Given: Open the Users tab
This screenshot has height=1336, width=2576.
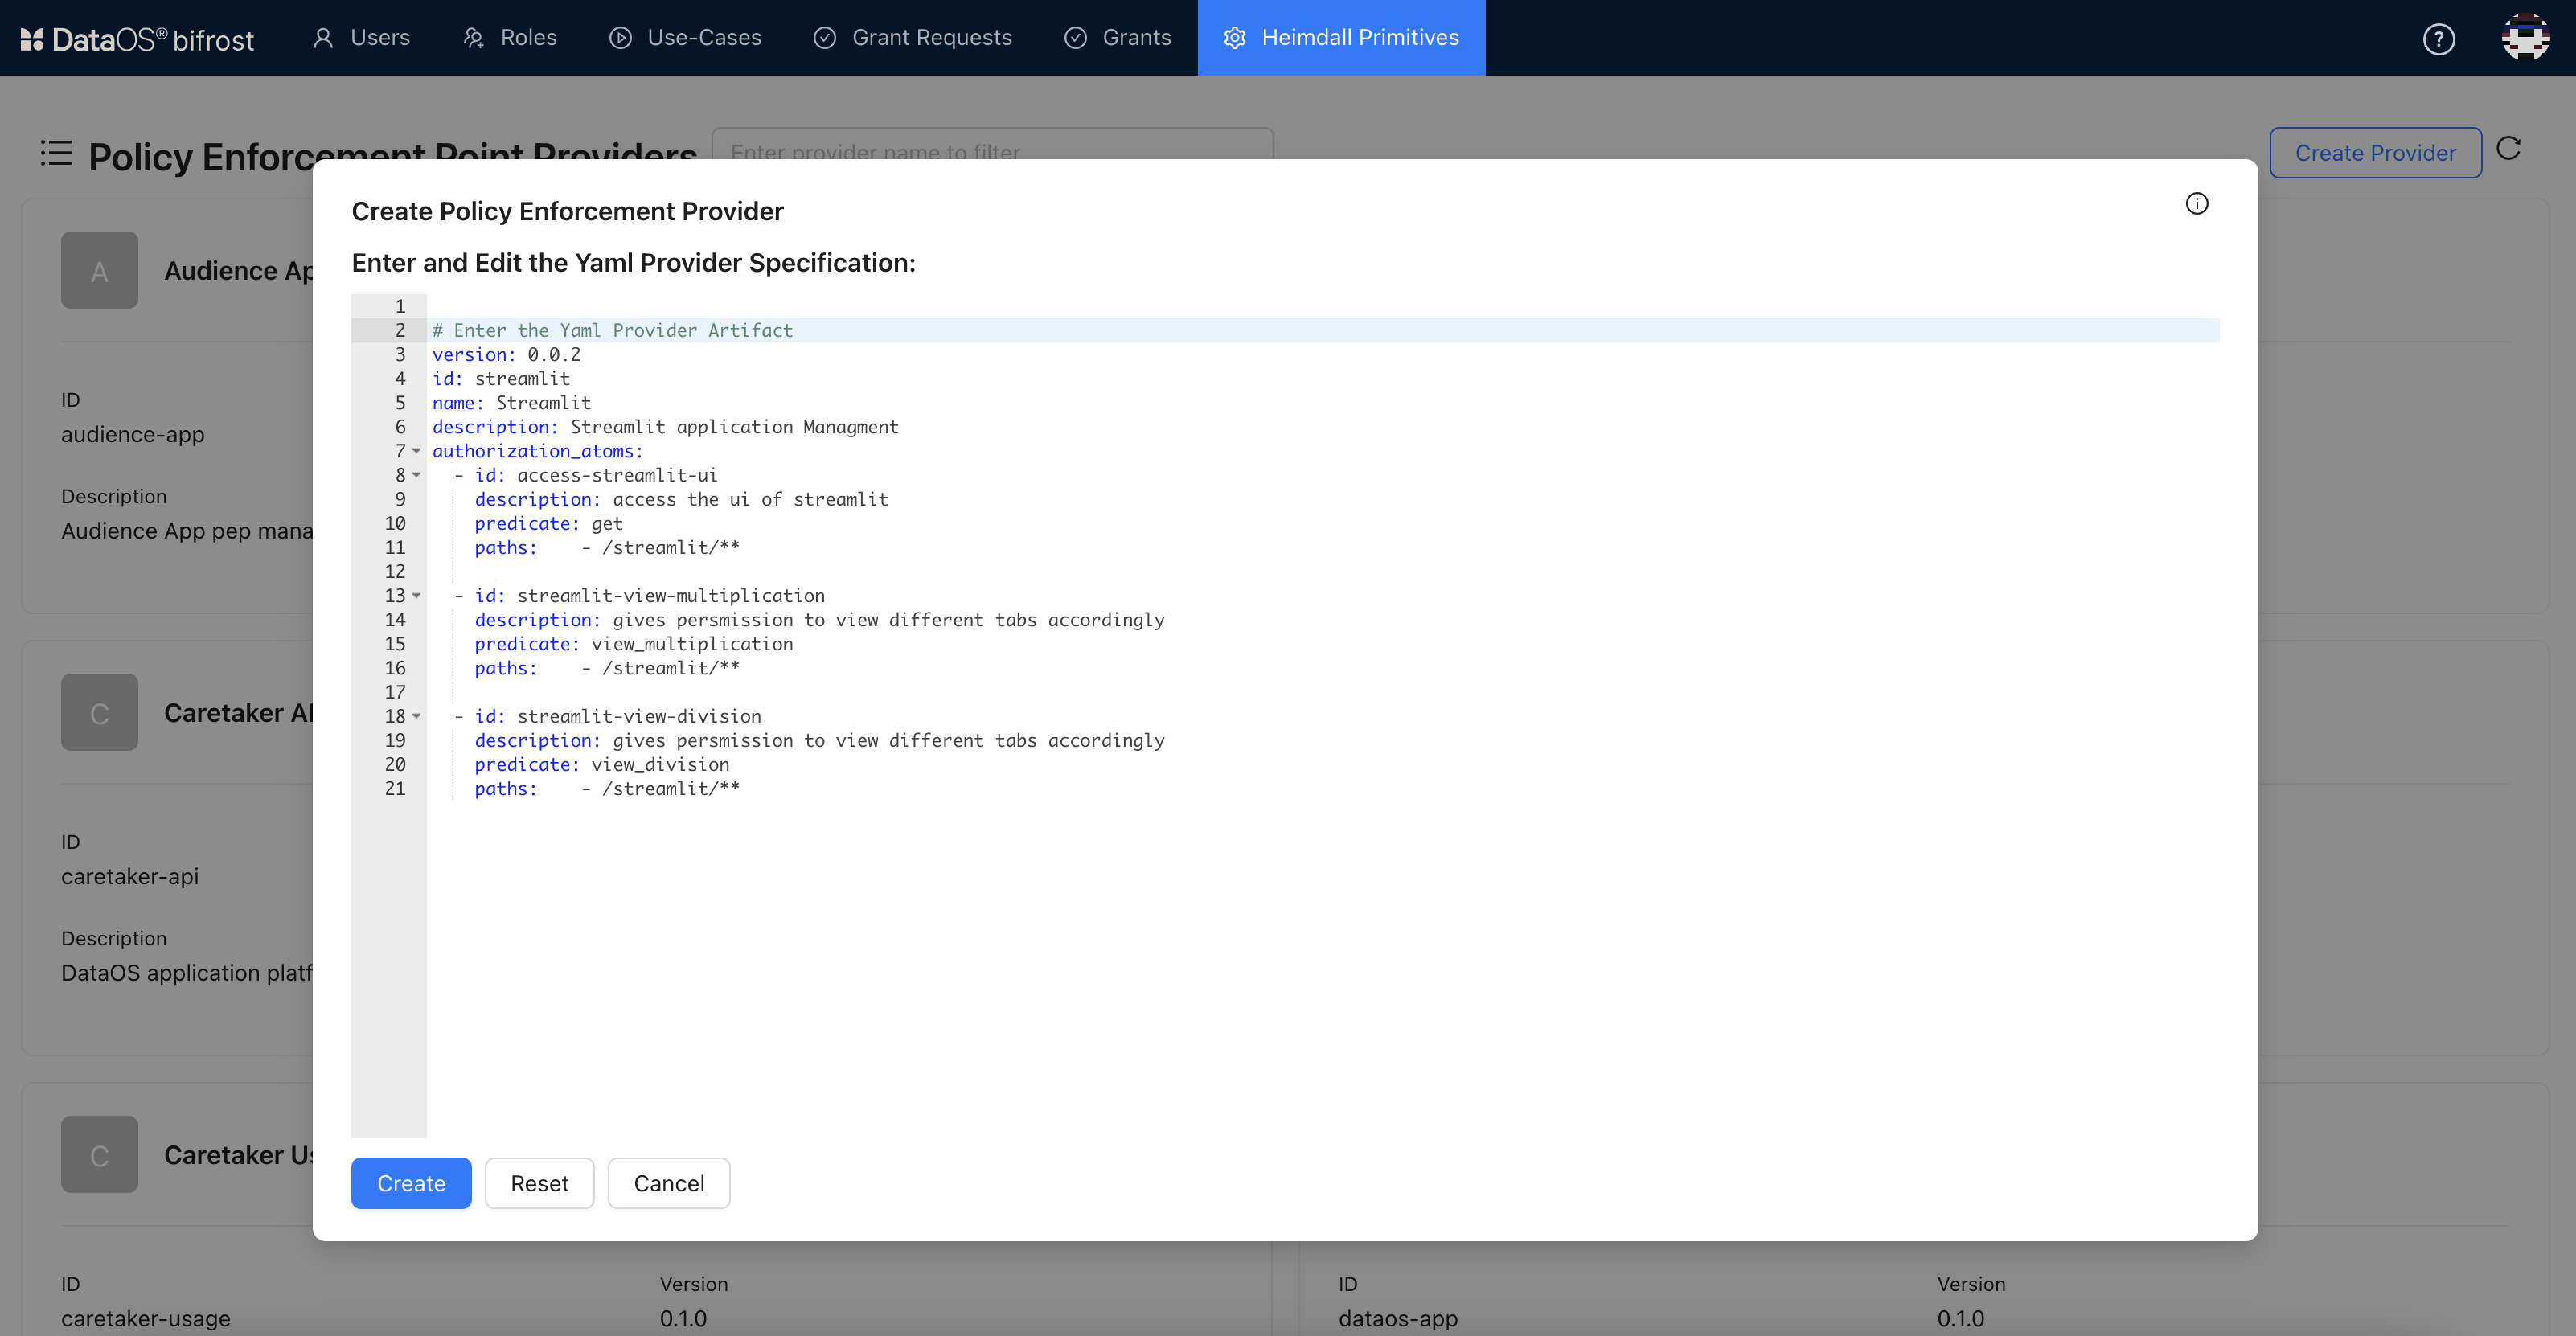Looking at the screenshot, I should 361,38.
